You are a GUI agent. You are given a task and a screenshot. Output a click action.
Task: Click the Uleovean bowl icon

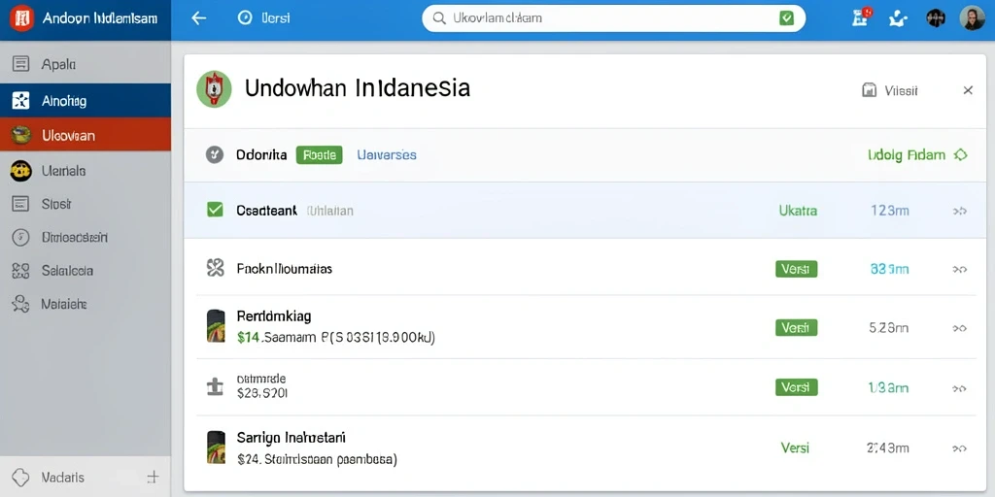tap(21, 134)
